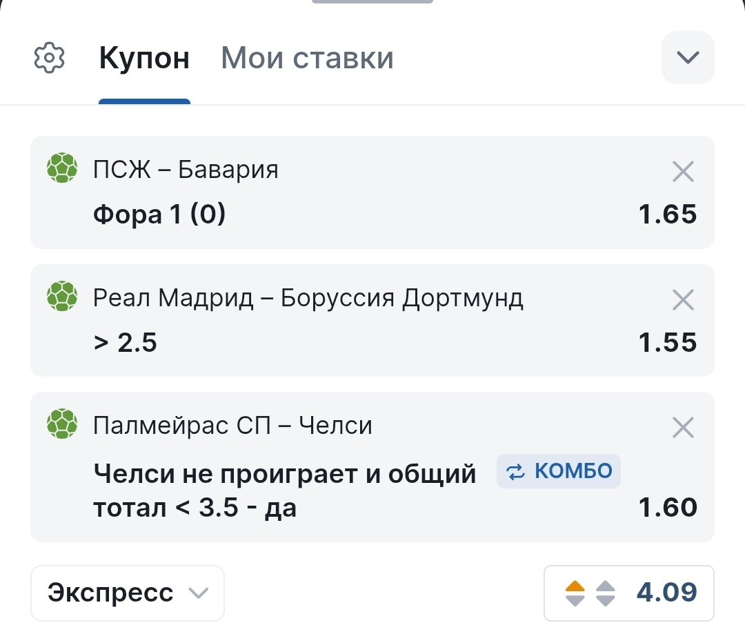Click the КОМБО swap arrows icon

(x=515, y=471)
